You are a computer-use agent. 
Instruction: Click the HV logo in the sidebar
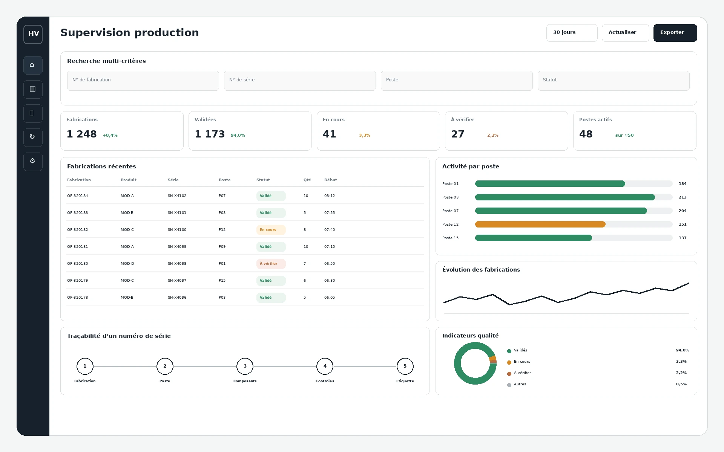(x=33, y=34)
